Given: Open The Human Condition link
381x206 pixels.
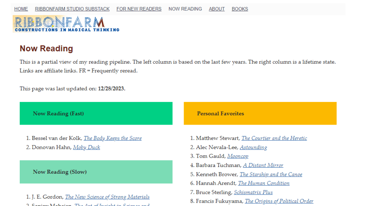Looking at the screenshot, I should (x=264, y=183).
